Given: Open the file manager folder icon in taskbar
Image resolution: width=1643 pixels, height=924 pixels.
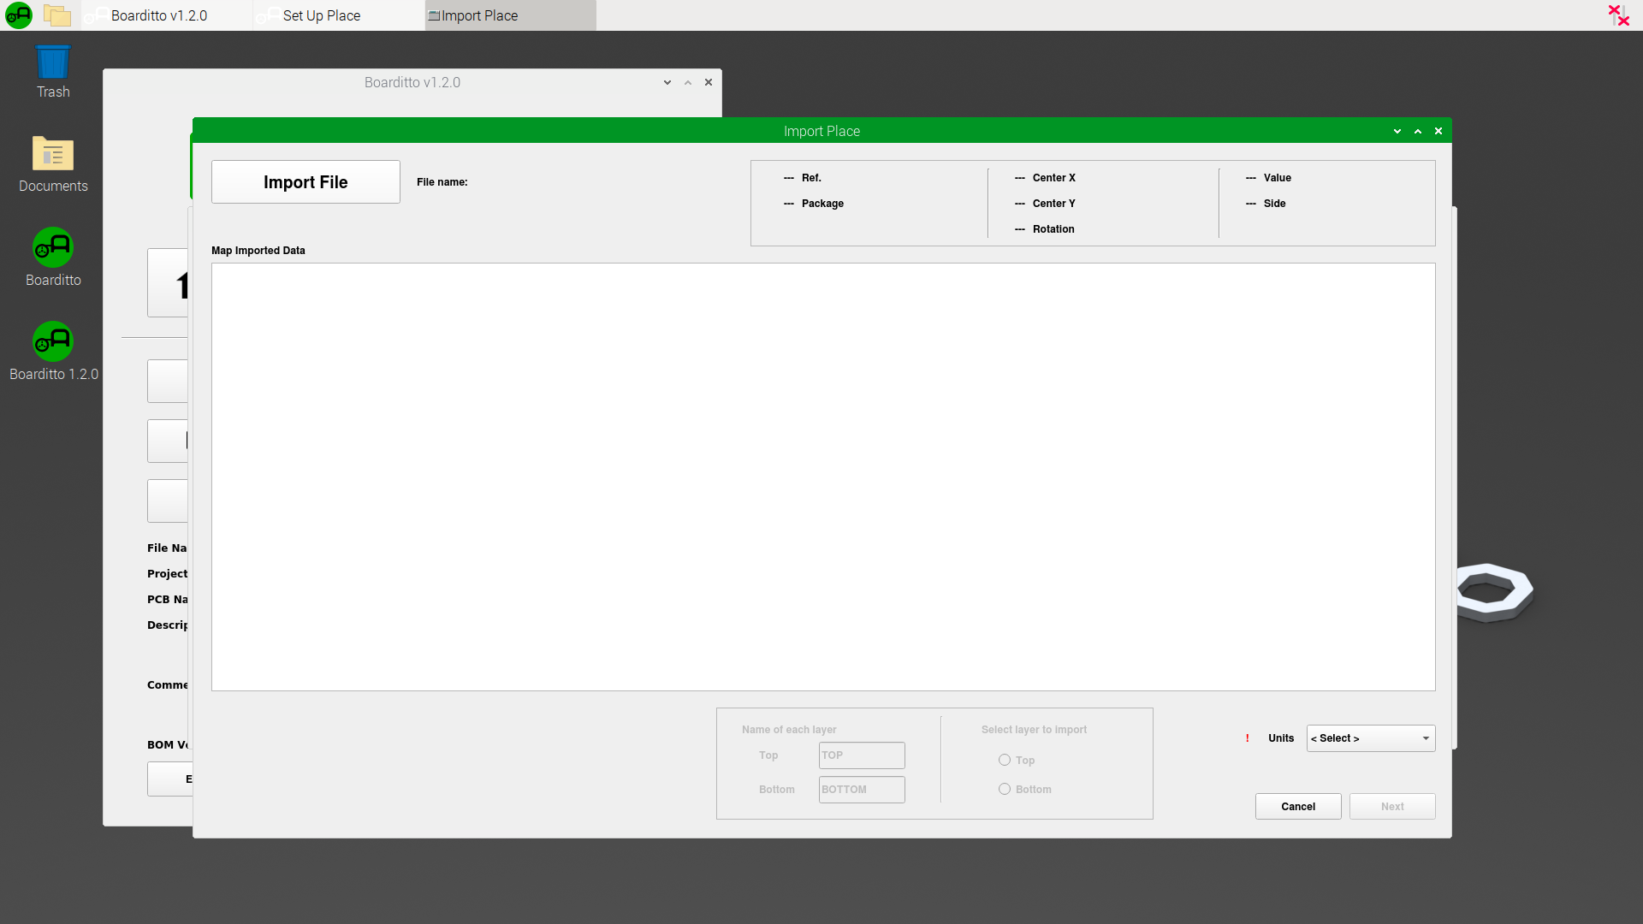Looking at the screenshot, I should 57,15.
